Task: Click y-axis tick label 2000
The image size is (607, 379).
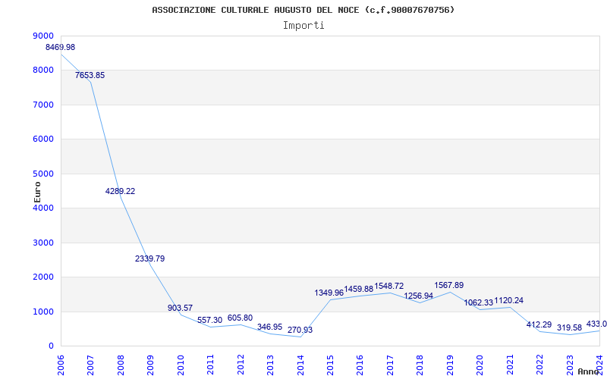Action: [42, 277]
